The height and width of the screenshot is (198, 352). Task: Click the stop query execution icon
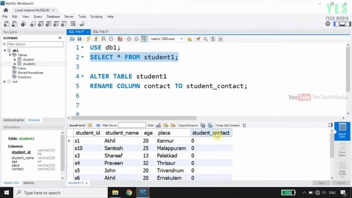click(x=111, y=39)
